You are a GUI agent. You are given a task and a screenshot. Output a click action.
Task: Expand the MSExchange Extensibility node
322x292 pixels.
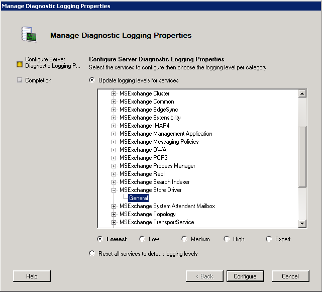114,118
